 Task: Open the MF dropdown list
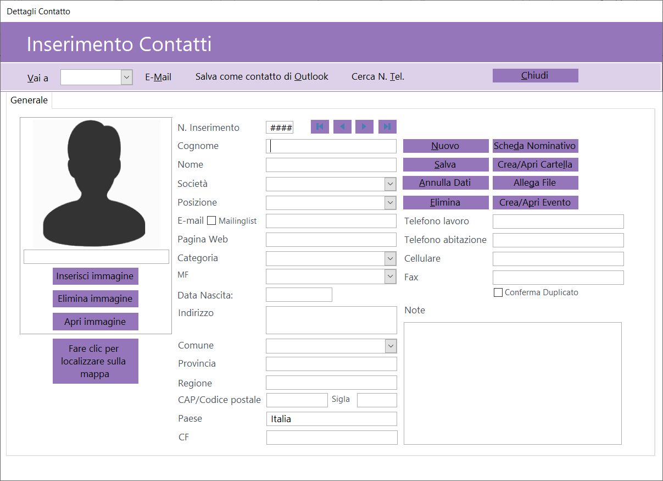[x=390, y=276]
